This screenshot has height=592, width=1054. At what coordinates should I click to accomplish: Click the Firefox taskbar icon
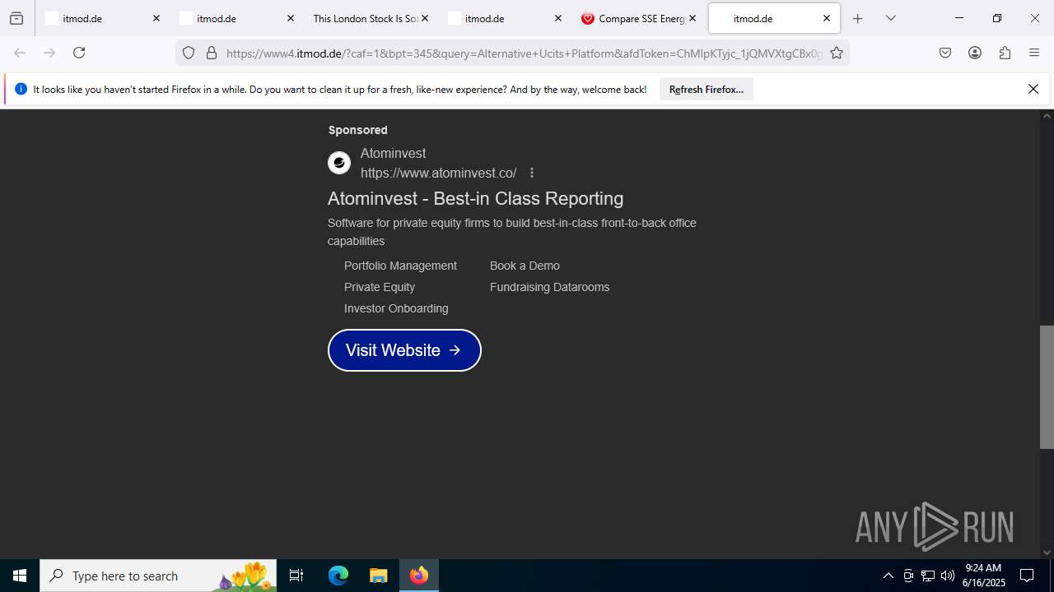click(x=419, y=576)
